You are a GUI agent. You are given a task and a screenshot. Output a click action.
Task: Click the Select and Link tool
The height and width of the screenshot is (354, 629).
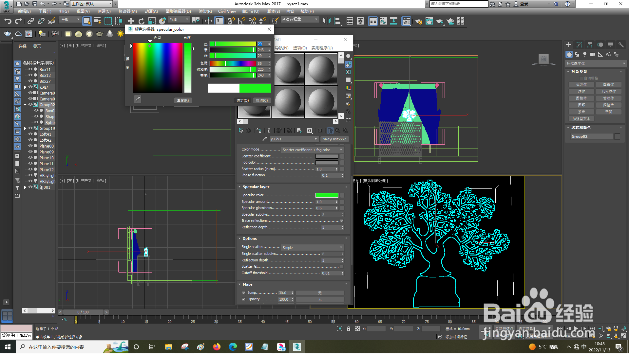point(30,21)
